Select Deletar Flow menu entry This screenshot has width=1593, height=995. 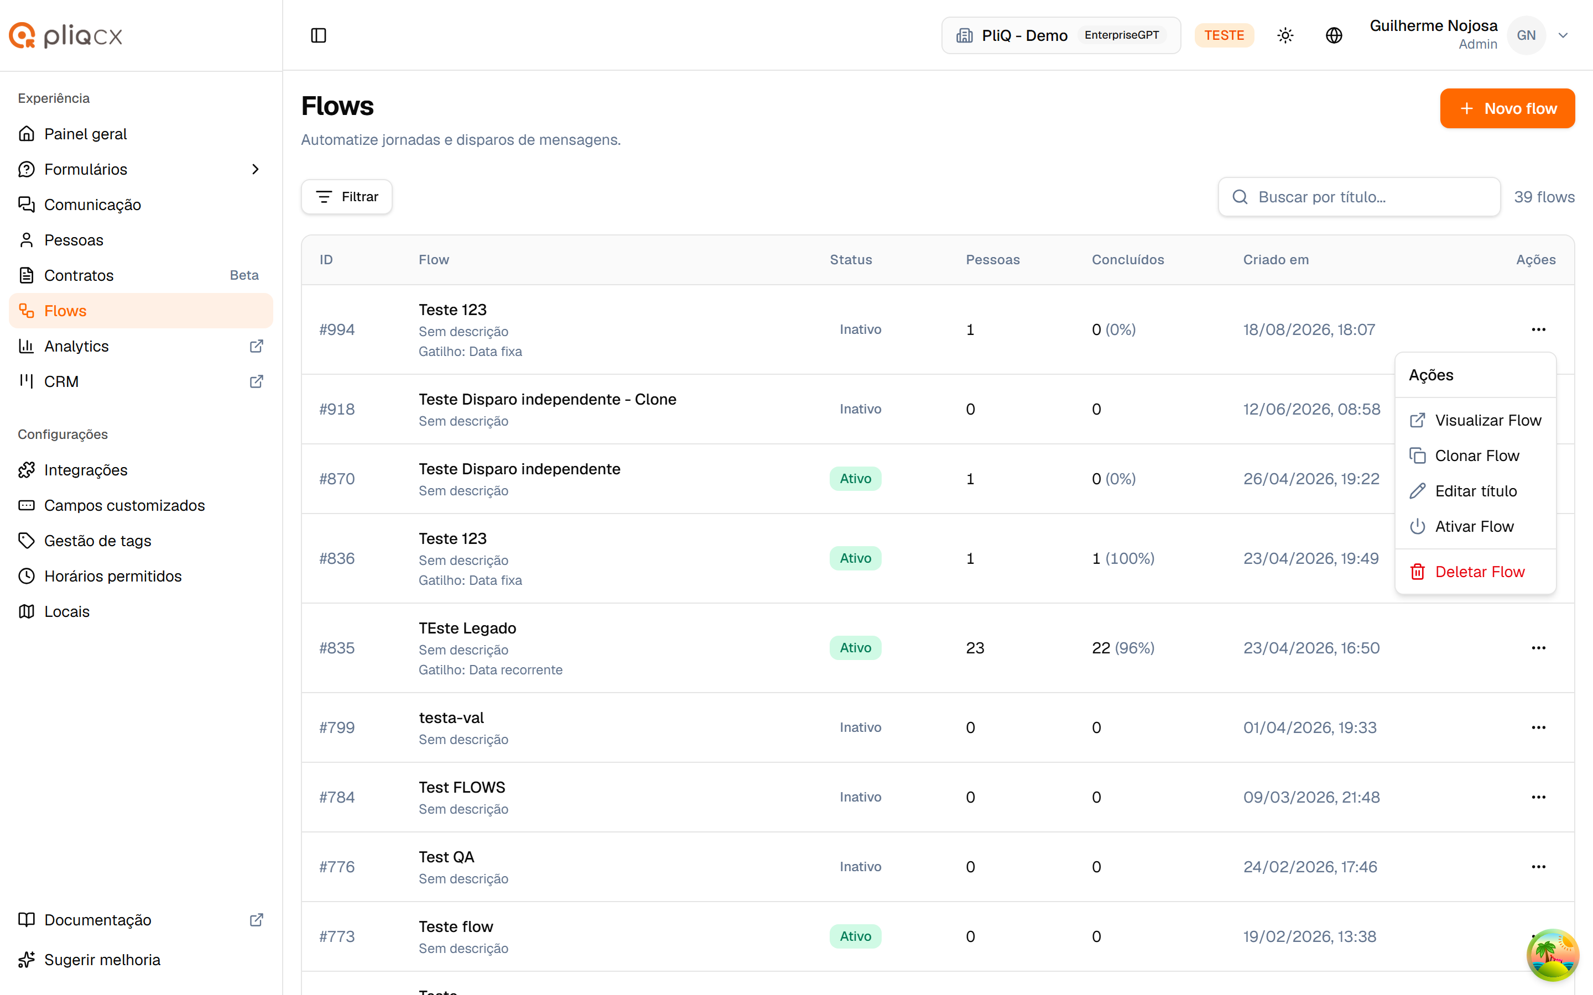(x=1475, y=572)
